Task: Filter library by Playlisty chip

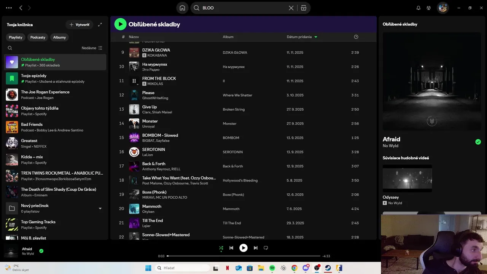Action: pos(16,37)
